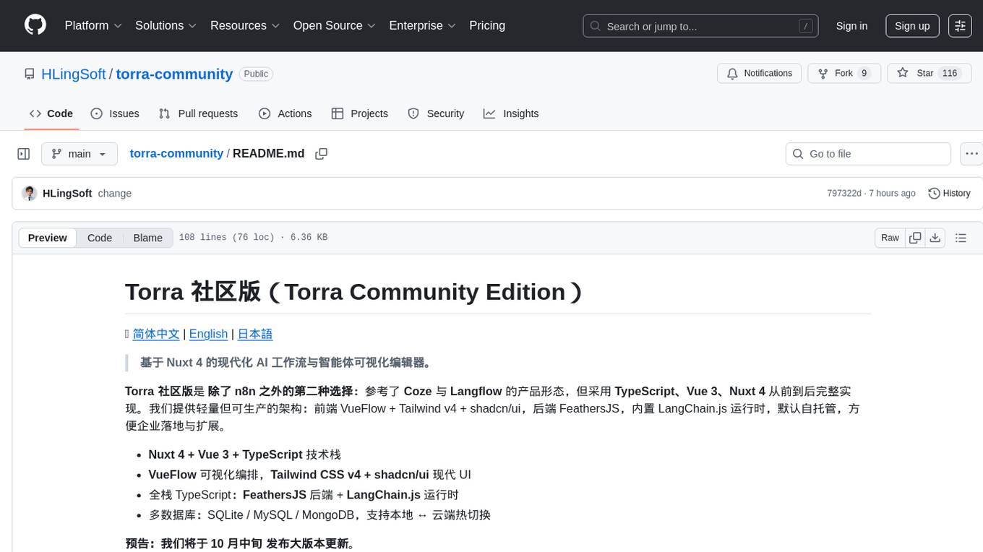Open appearance settings icon in header
The image size is (983, 552).
960,26
